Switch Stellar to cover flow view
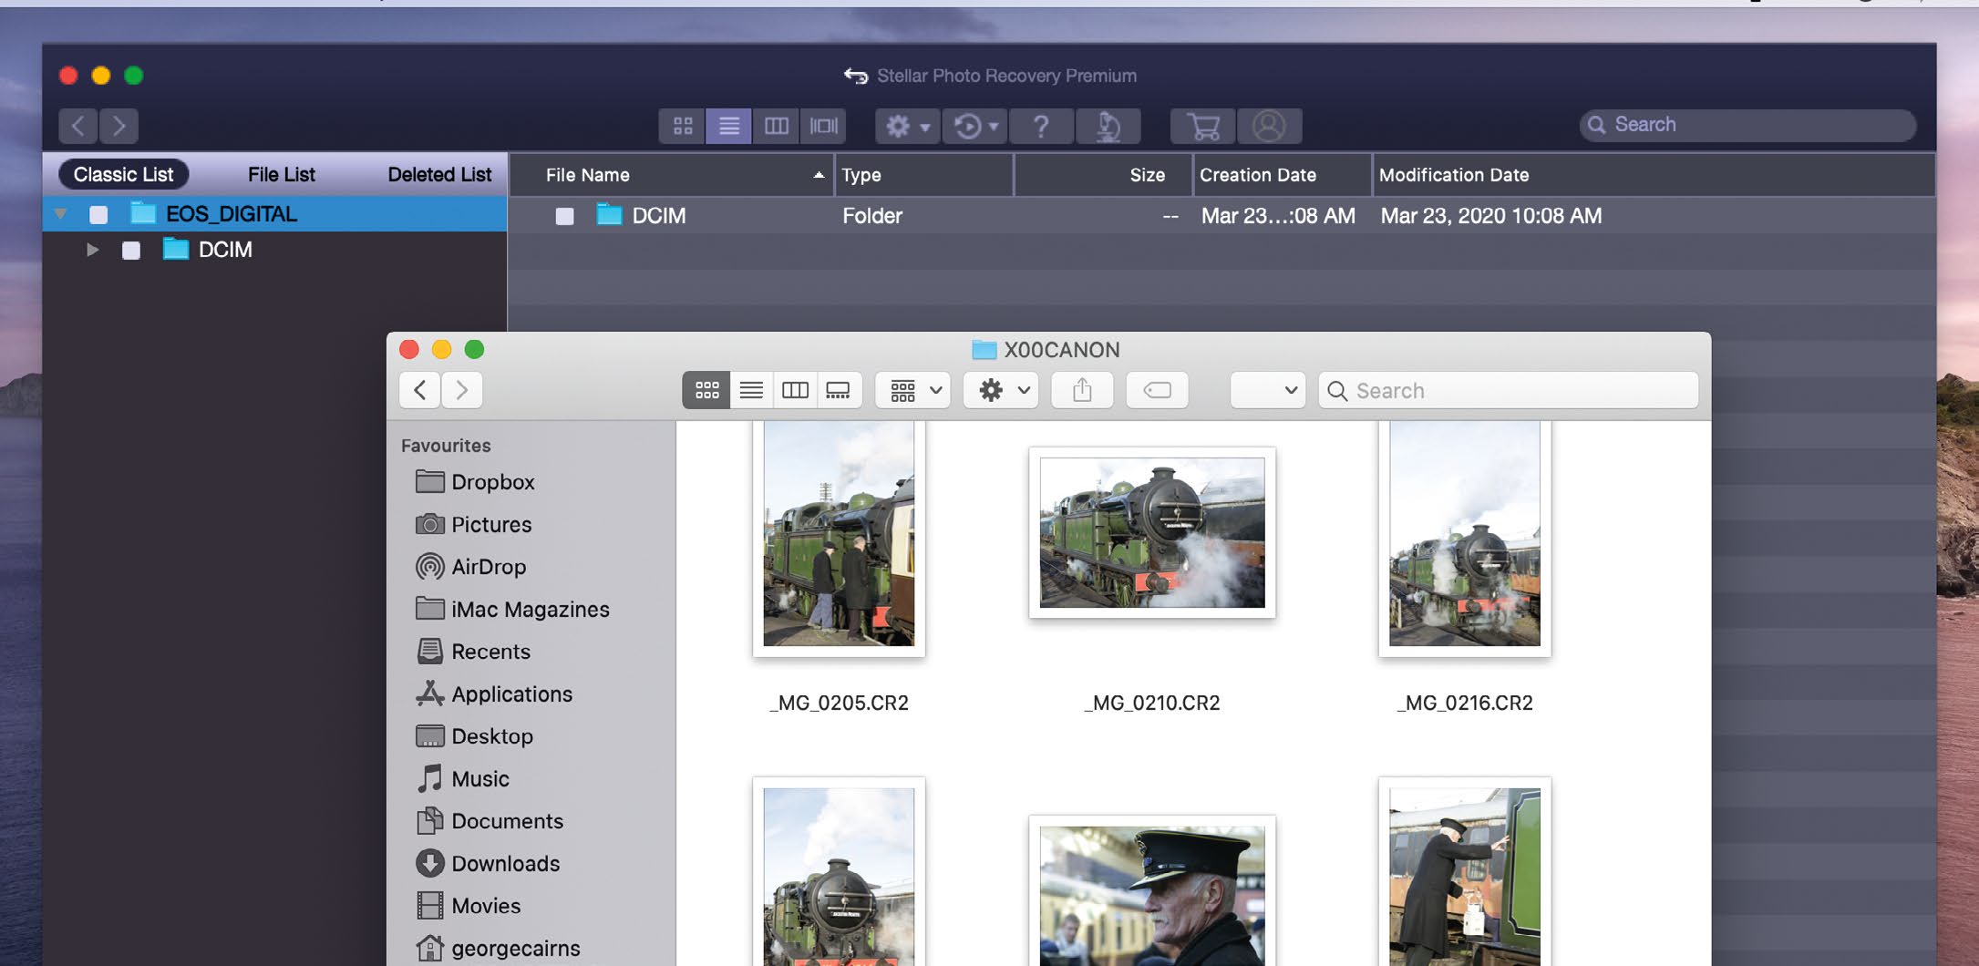 823,126
